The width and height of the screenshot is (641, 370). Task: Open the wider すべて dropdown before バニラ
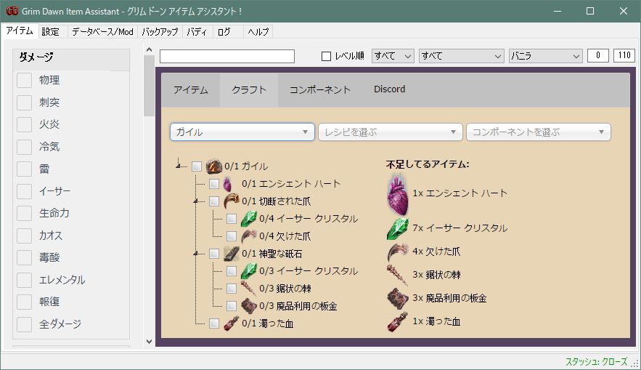[x=461, y=56]
